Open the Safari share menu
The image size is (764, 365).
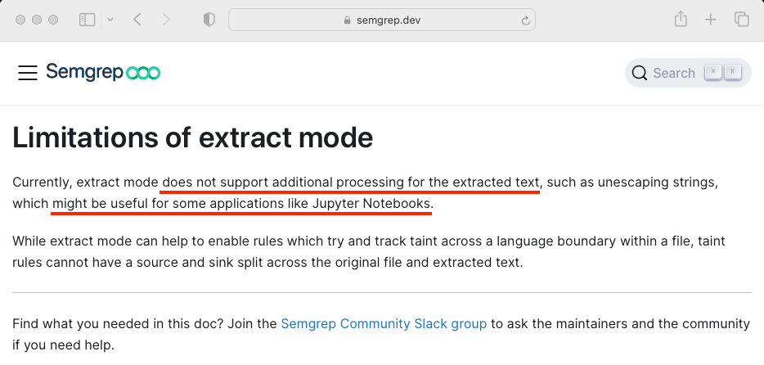[680, 20]
